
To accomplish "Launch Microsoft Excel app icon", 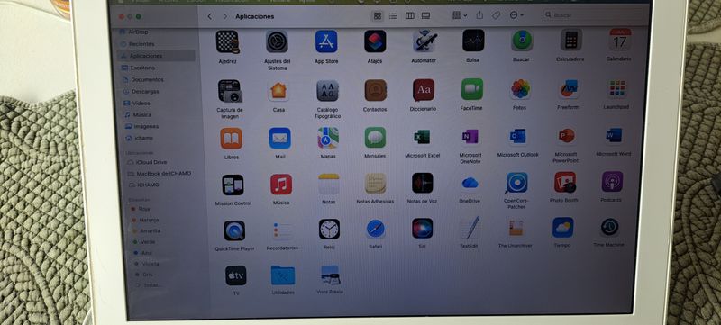I will [422, 137].
